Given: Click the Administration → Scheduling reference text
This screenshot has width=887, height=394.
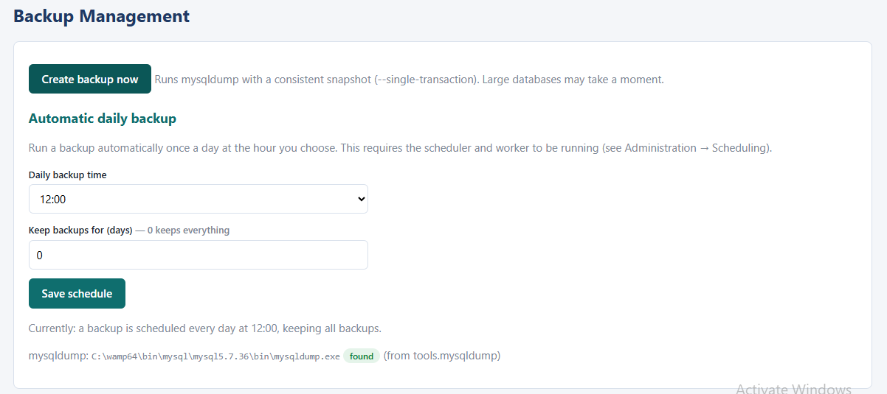Looking at the screenshot, I should pos(697,148).
